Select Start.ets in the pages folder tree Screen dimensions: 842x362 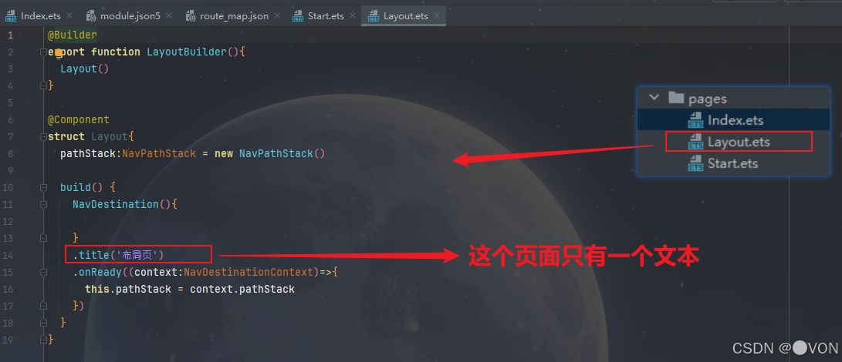(733, 163)
